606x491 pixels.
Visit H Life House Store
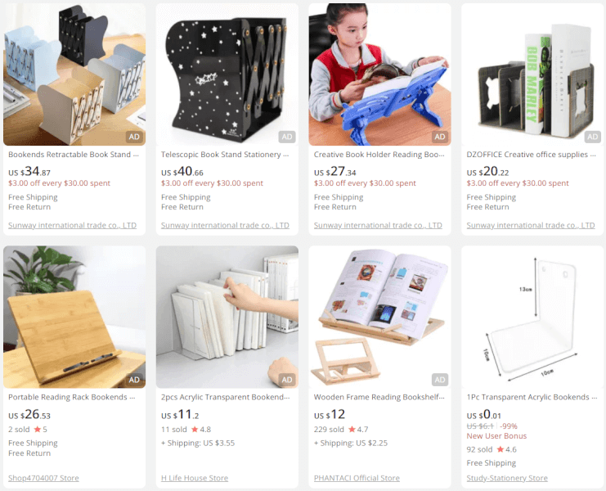click(x=195, y=478)
